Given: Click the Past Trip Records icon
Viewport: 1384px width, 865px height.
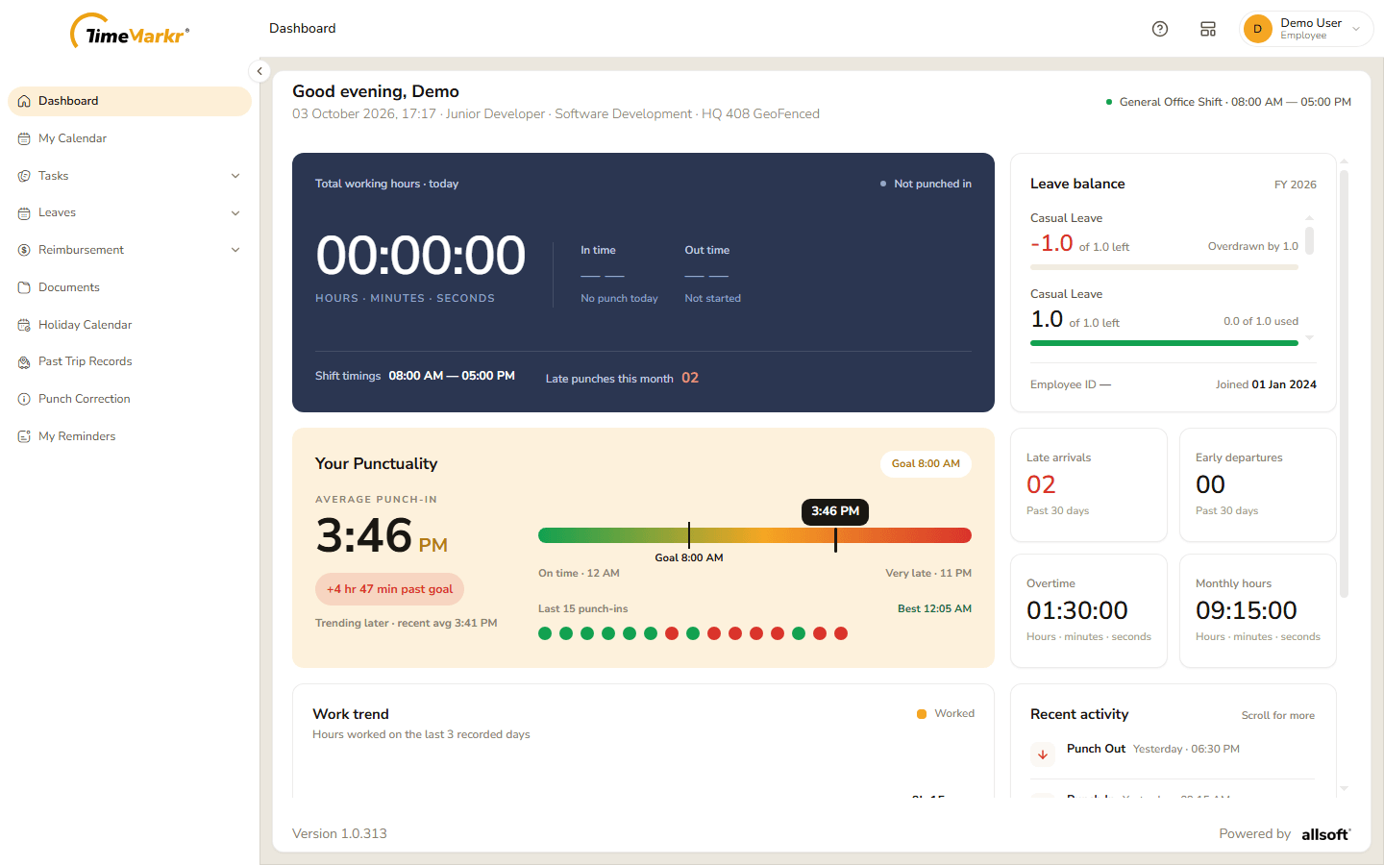Looking at the screenshot, I should (x=24, y=362).
